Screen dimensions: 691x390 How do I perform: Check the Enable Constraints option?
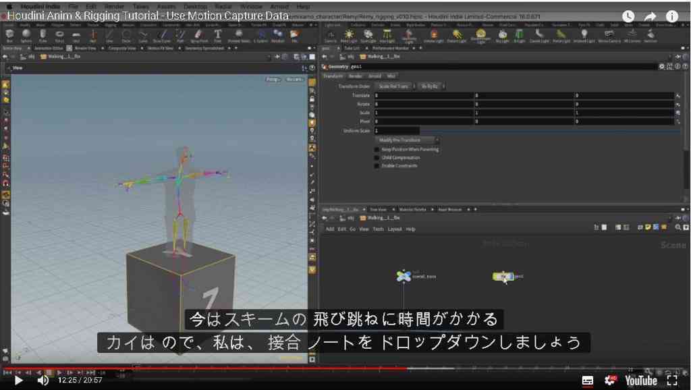[377, 166]
